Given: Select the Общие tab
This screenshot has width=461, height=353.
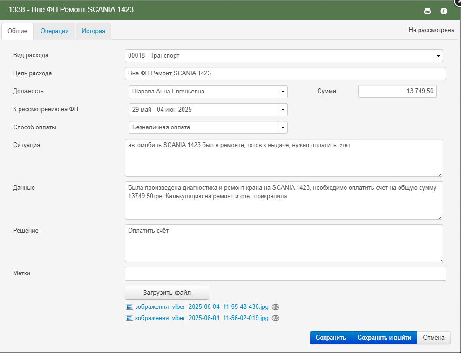Looking at the screenshot, I should click(17, 31).
